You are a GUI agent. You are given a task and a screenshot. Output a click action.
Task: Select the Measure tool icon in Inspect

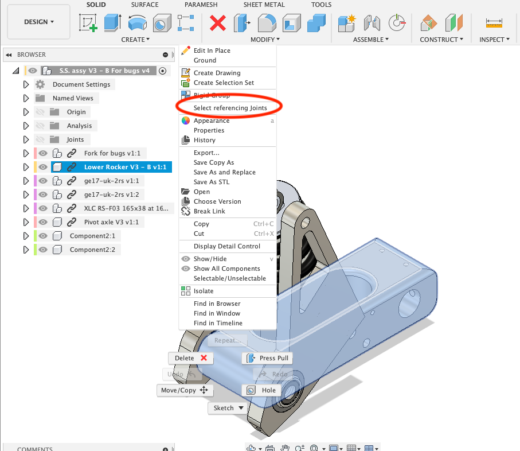pyautogui.click(x=494, y=23)
